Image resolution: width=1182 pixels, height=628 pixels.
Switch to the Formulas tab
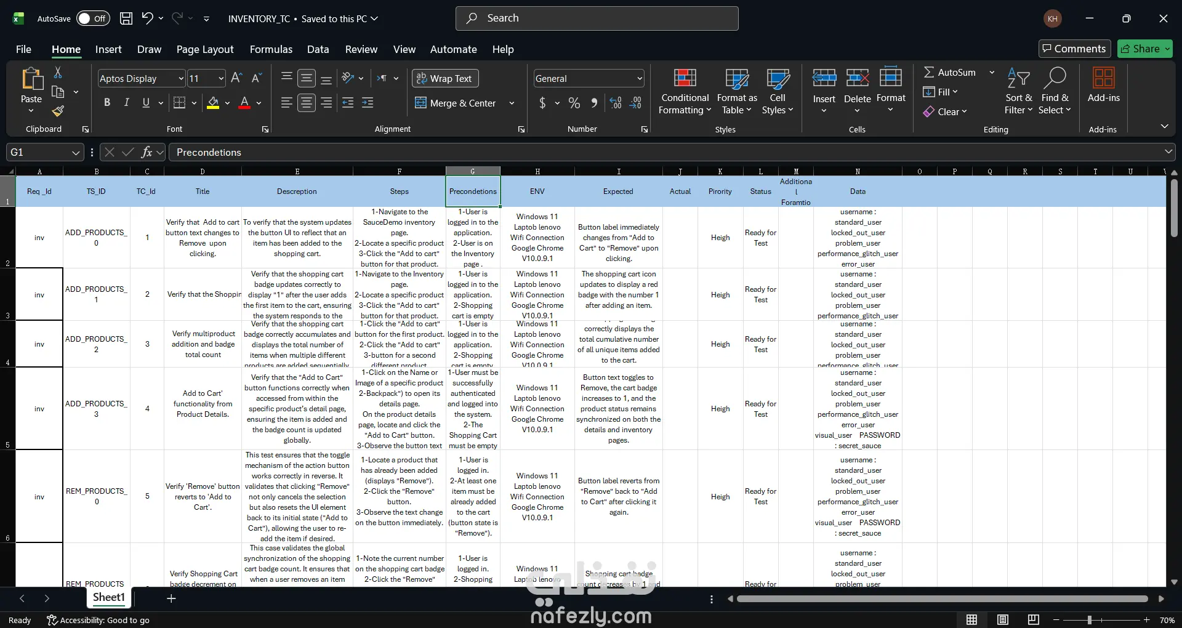point(271,49)
